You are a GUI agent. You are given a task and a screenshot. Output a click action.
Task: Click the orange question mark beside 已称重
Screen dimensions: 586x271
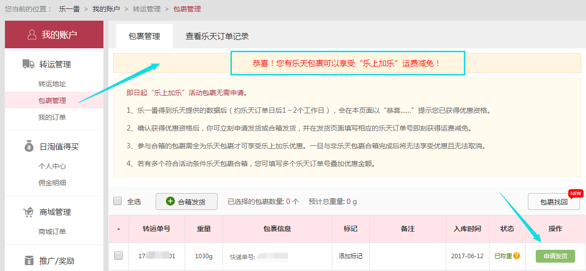coord(517,256)
